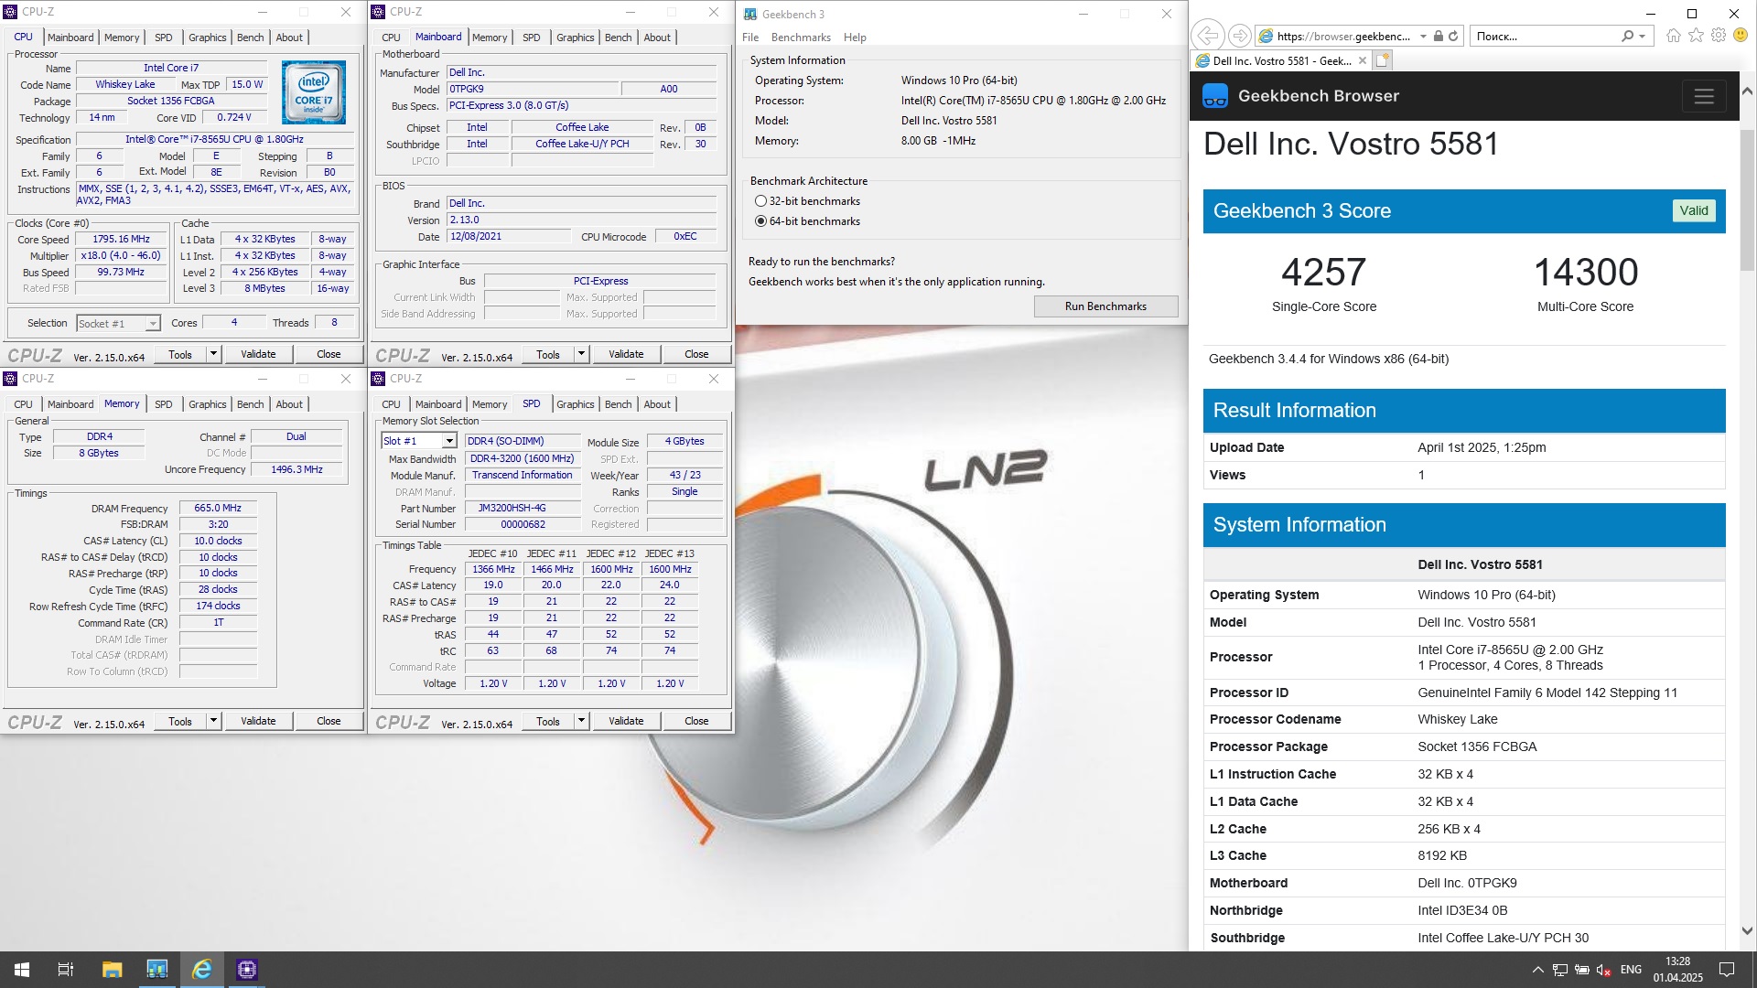Click the Geekbench Browser logo icon
Screen dimensions: 1757x988
[1215, 96]
